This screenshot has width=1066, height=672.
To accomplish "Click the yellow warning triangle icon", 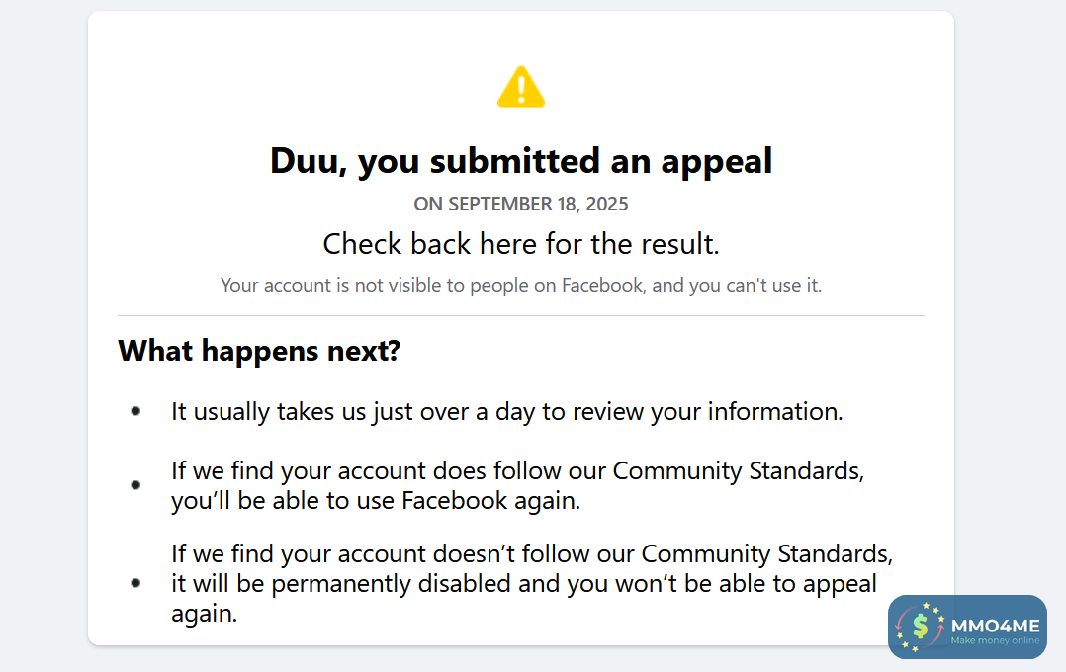I will [x=521, y=87].
